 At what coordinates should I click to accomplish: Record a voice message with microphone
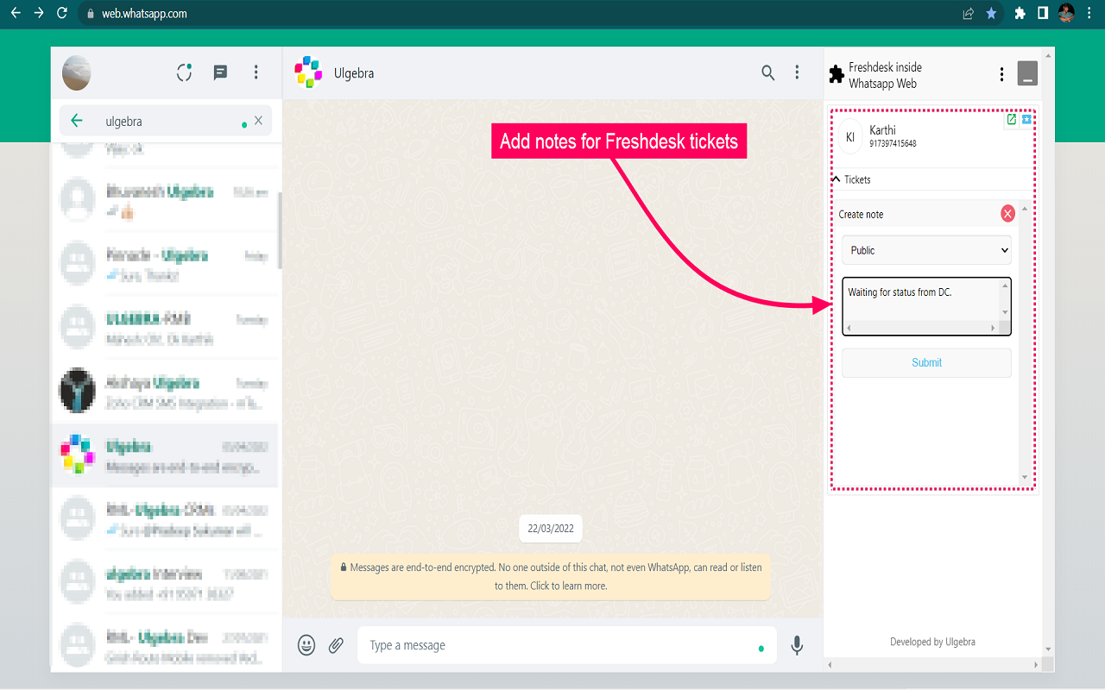pos(797,645)
